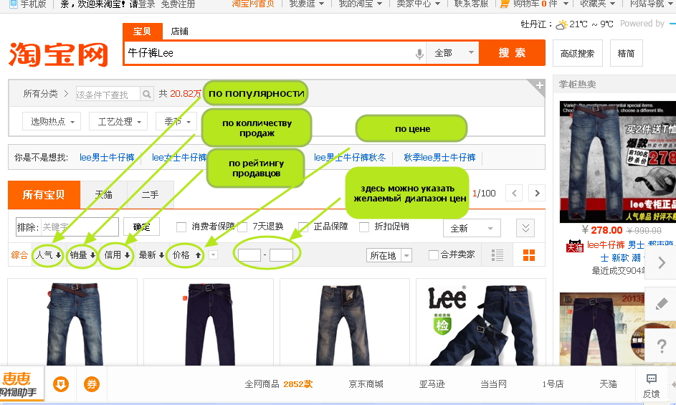
Task: Expand 我的淘宝 top menu
Action: [361, 4]
